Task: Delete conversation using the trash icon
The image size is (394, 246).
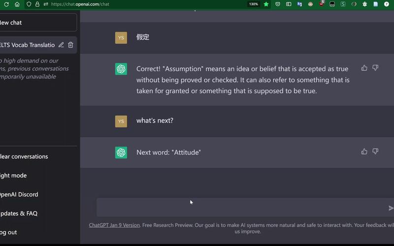Action: click(x=70, y=45)
